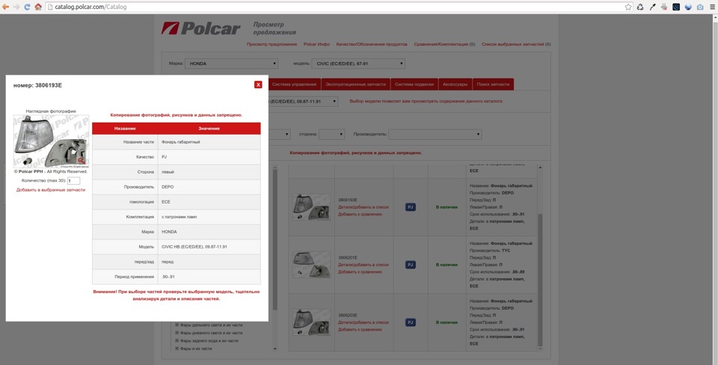Switch to Аксессуары tab
Viewport: 718px width, 365px height.
tap(455, 85)
